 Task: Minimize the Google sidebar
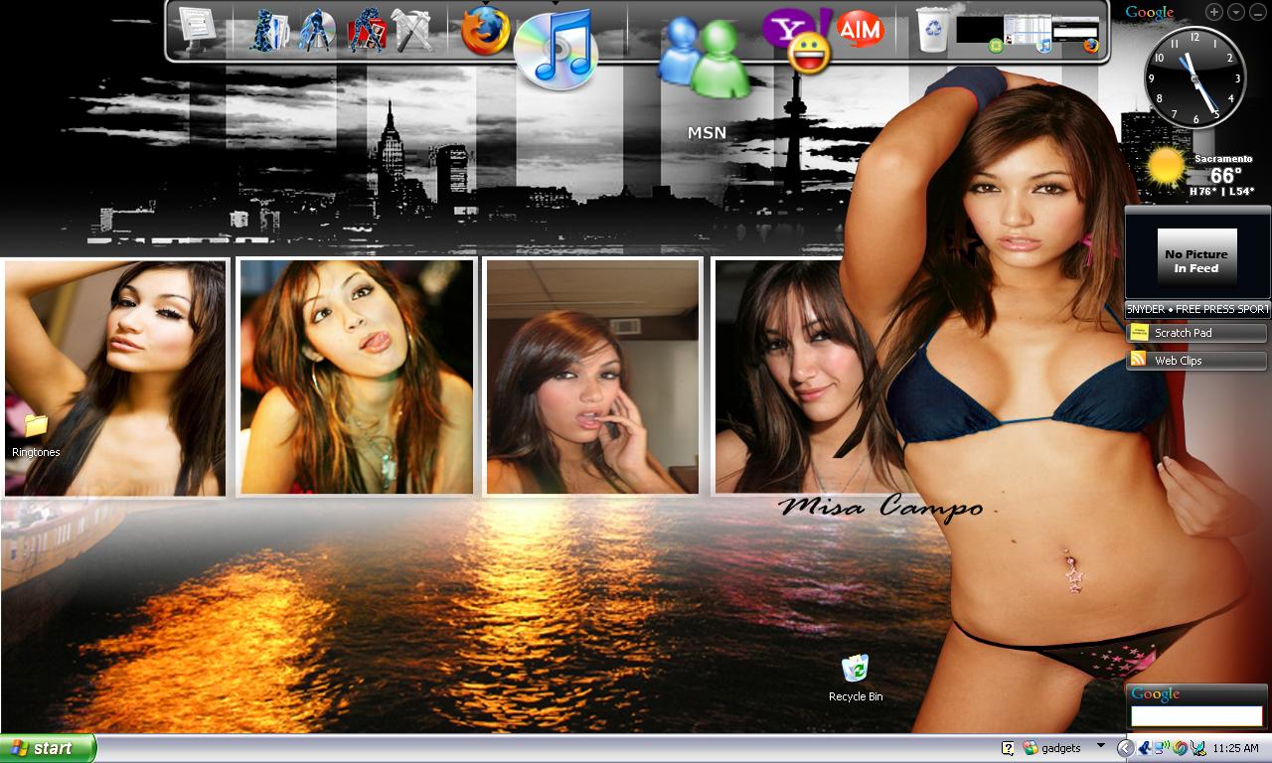pos(1256,12)
